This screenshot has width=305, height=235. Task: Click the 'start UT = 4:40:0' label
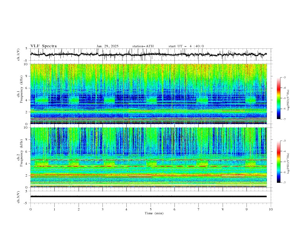click(x=186, y=46)
